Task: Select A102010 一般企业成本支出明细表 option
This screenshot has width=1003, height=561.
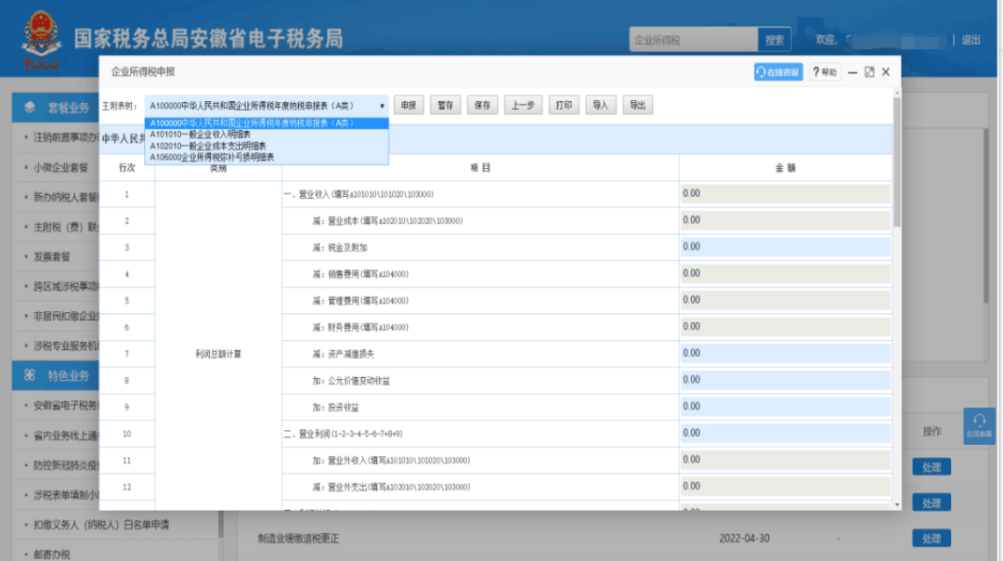Action: point(267,146)
